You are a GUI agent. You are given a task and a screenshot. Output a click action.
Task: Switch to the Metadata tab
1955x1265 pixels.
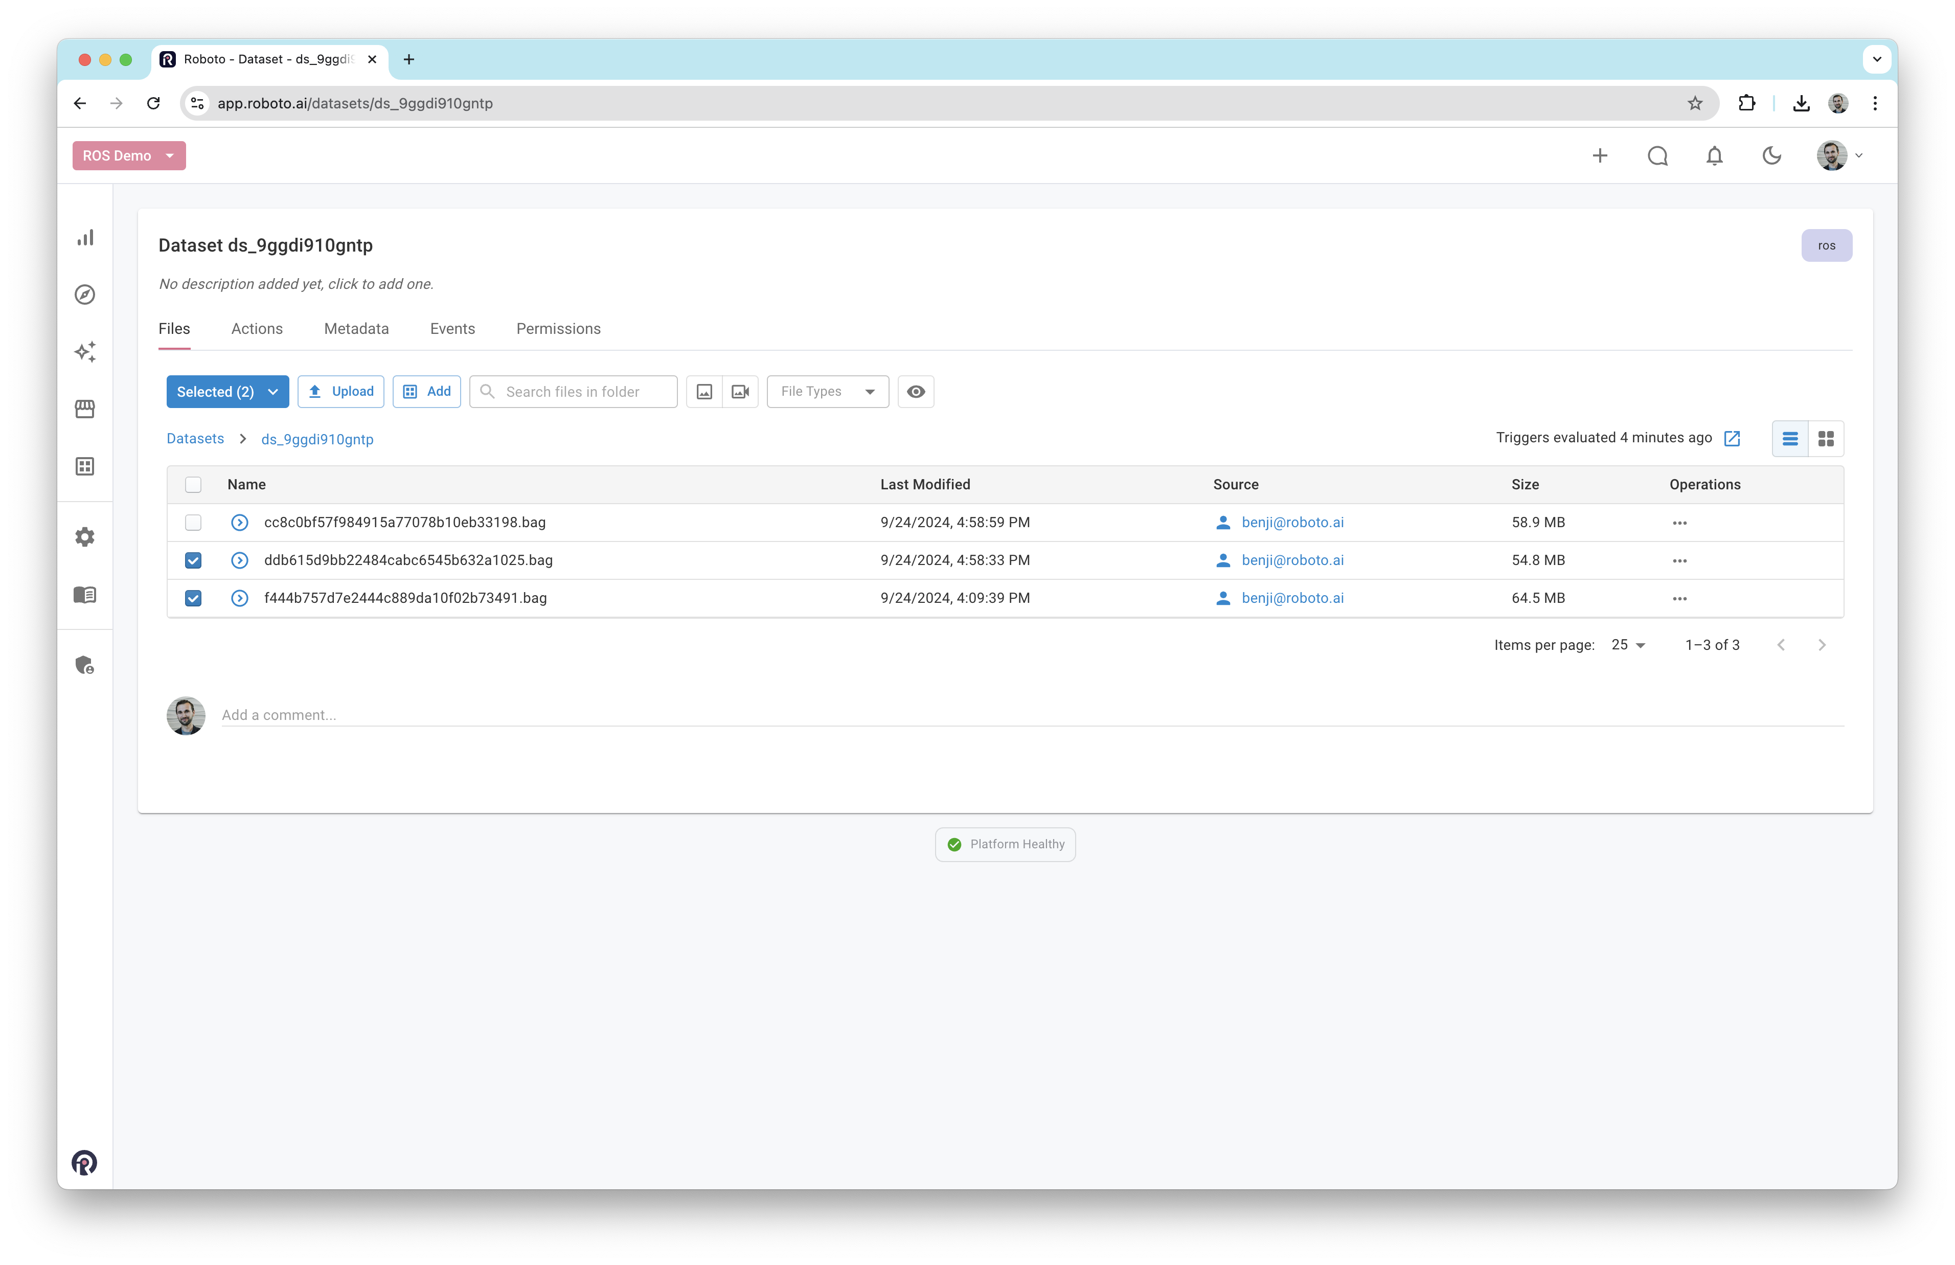356,329
